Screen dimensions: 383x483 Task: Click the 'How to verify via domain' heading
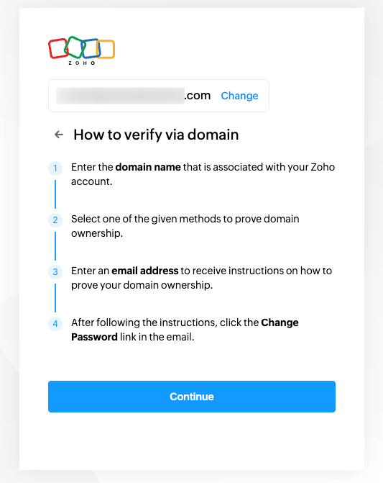coord(156,135)
